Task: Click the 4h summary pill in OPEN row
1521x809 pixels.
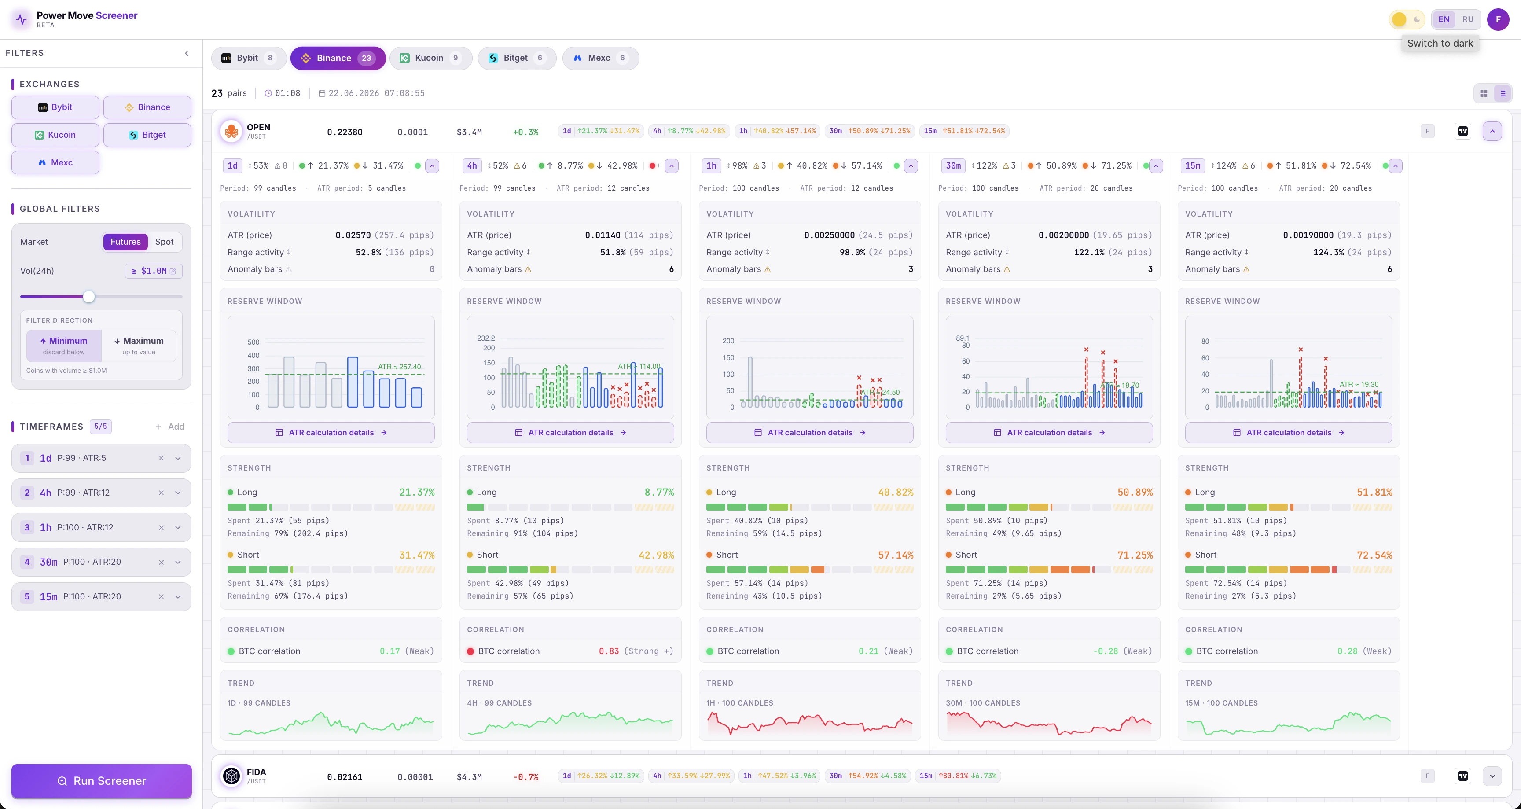Action: (x=690, y=131)
